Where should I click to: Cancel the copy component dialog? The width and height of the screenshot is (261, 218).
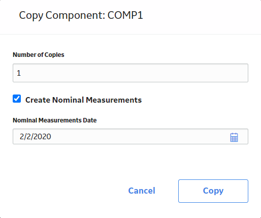pyautogui.click(x=142, y=191)
